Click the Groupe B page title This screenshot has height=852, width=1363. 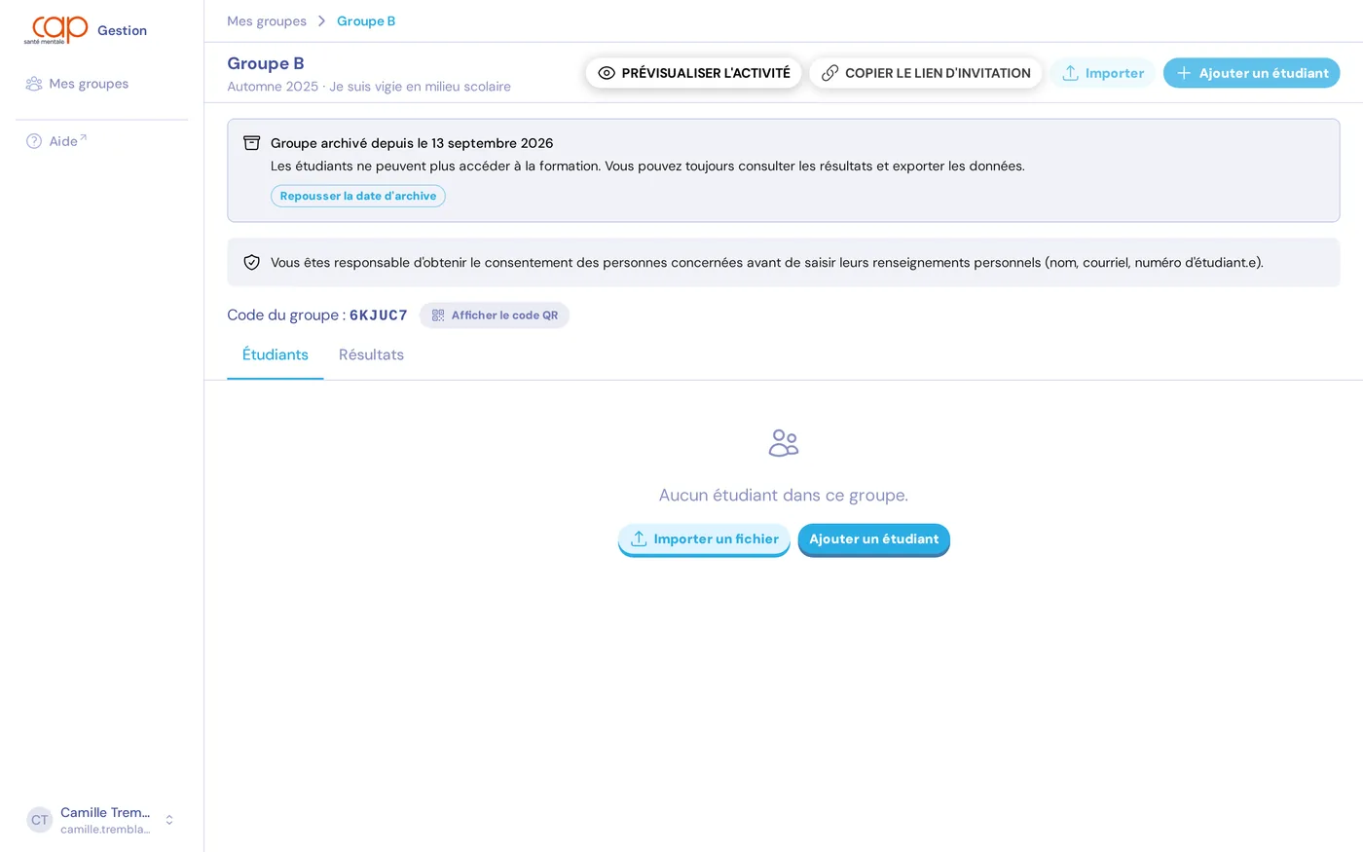pos(266,63)
